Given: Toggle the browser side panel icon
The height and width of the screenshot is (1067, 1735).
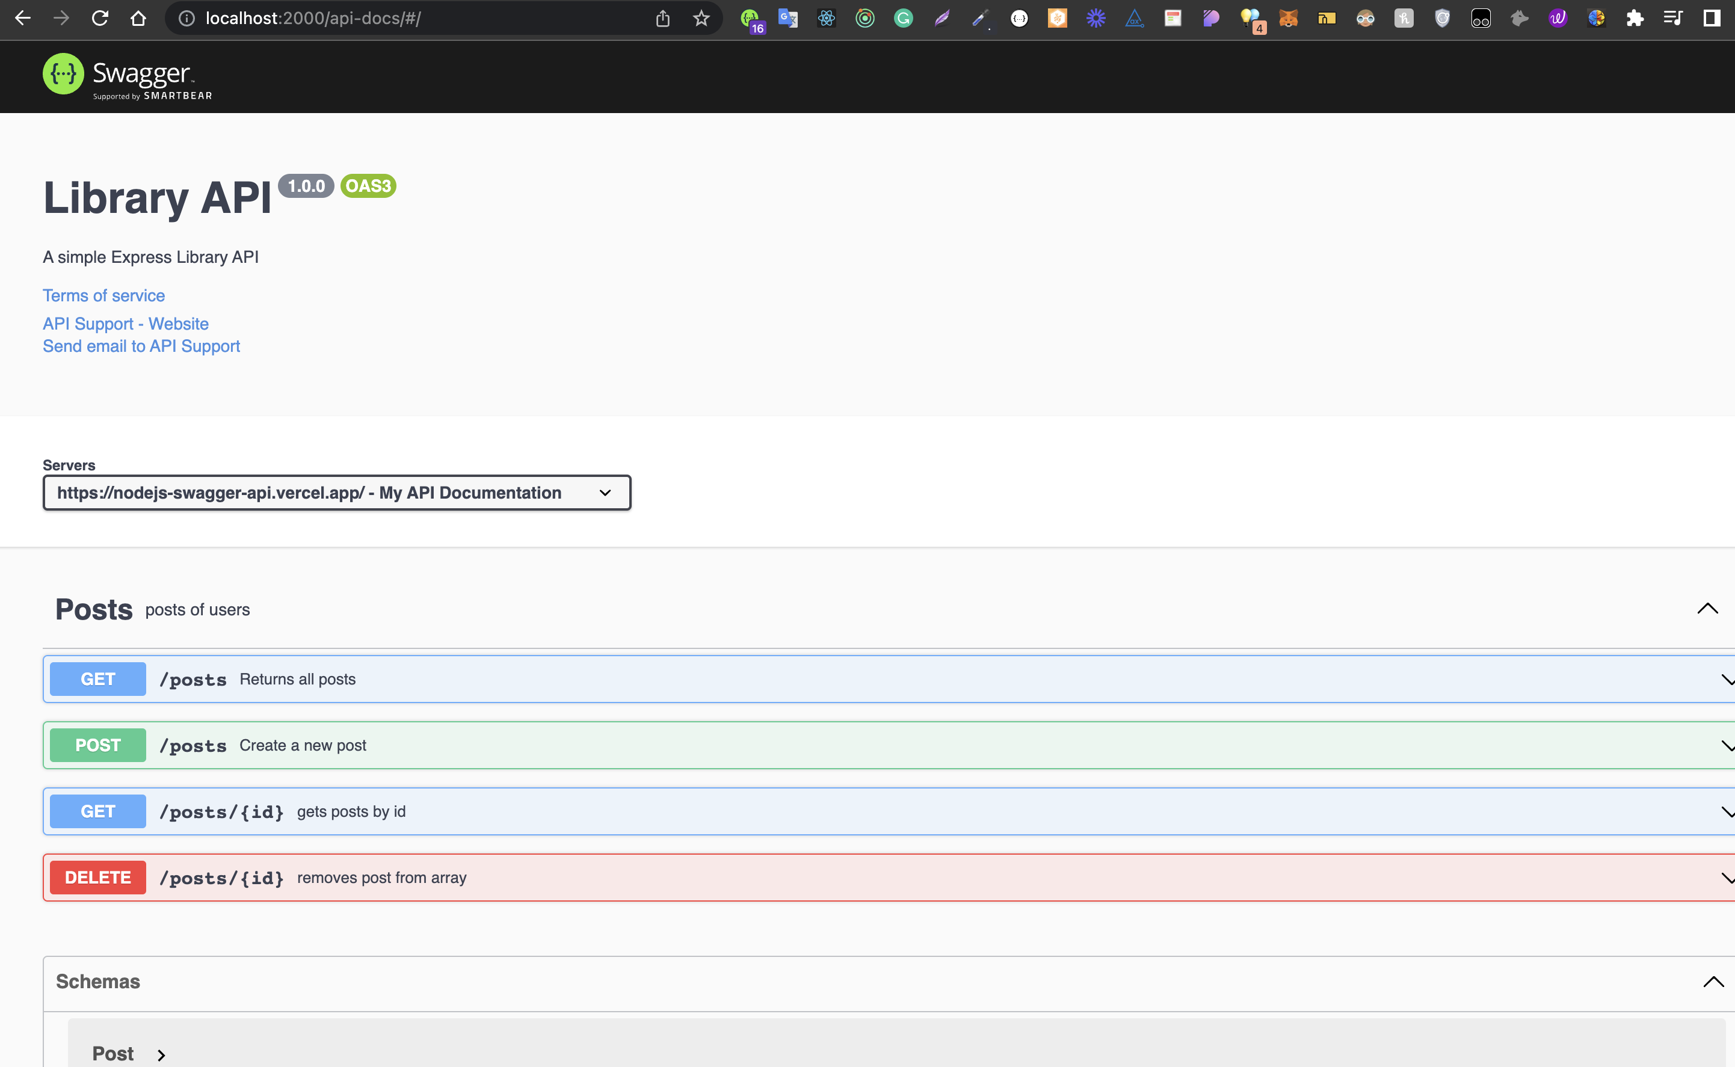Looking at the screenshot, I should point(1711,19).
